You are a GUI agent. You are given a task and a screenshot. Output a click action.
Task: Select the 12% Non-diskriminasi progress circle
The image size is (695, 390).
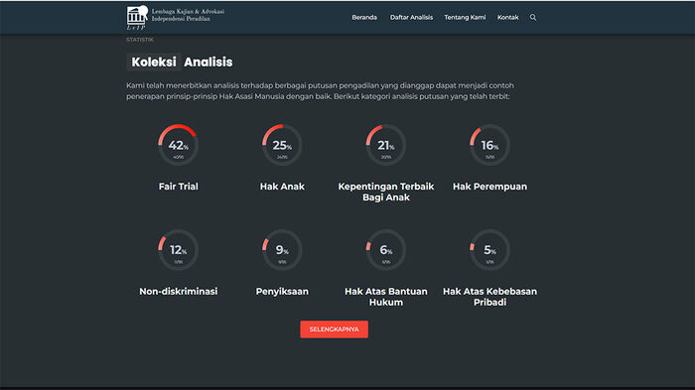tap(178, 250)
